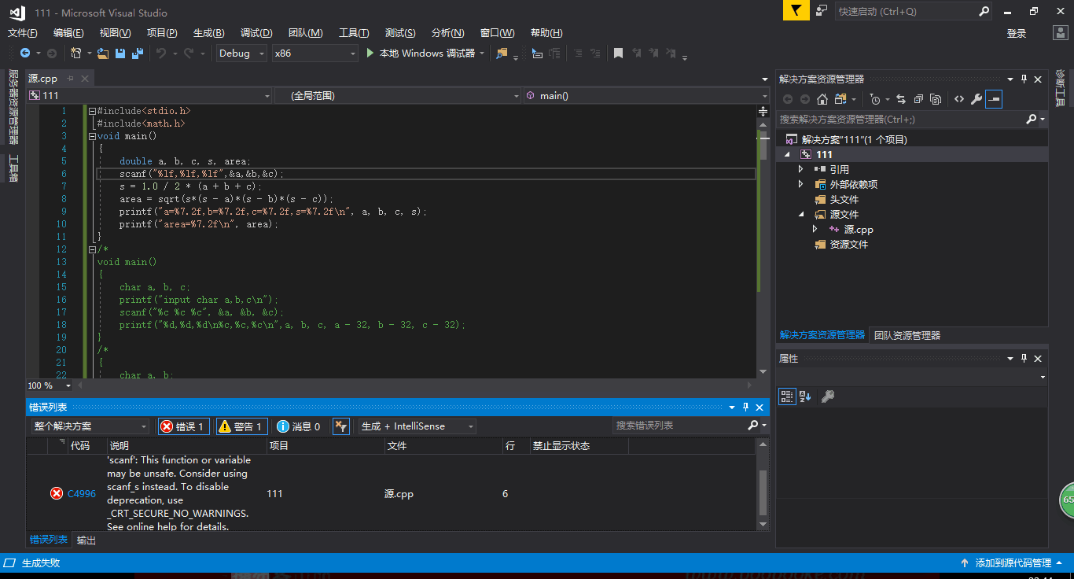
Task: Click the Alphabetical sort icon in the Properties panel
Action: 805,396
